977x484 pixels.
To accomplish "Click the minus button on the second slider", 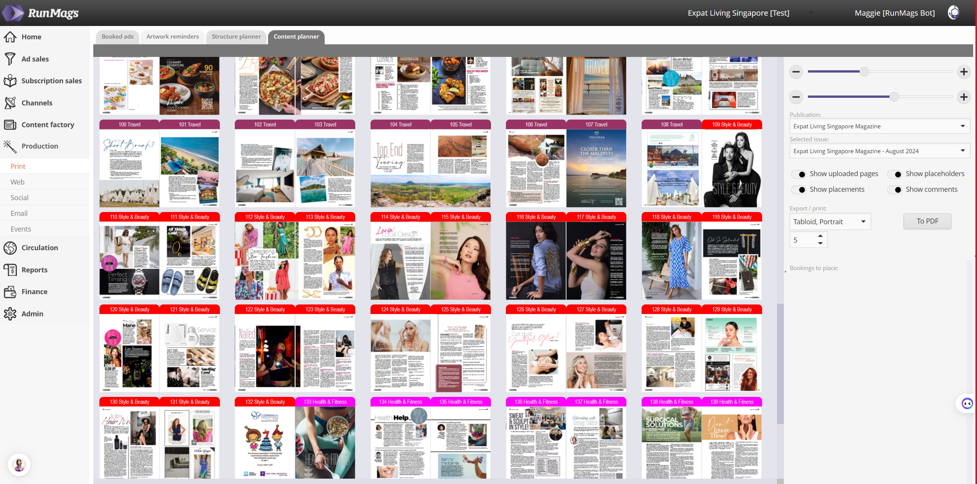I will 796,97.
